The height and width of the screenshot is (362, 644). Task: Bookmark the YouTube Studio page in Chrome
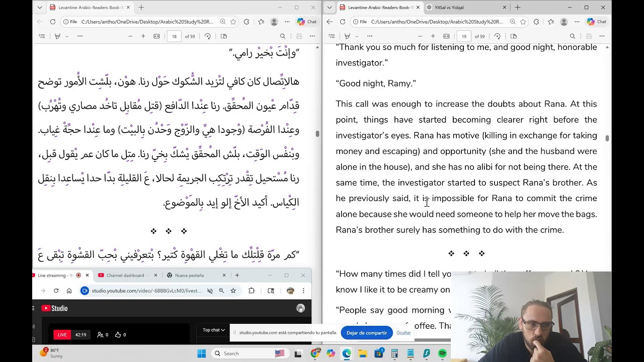(233, 291)
